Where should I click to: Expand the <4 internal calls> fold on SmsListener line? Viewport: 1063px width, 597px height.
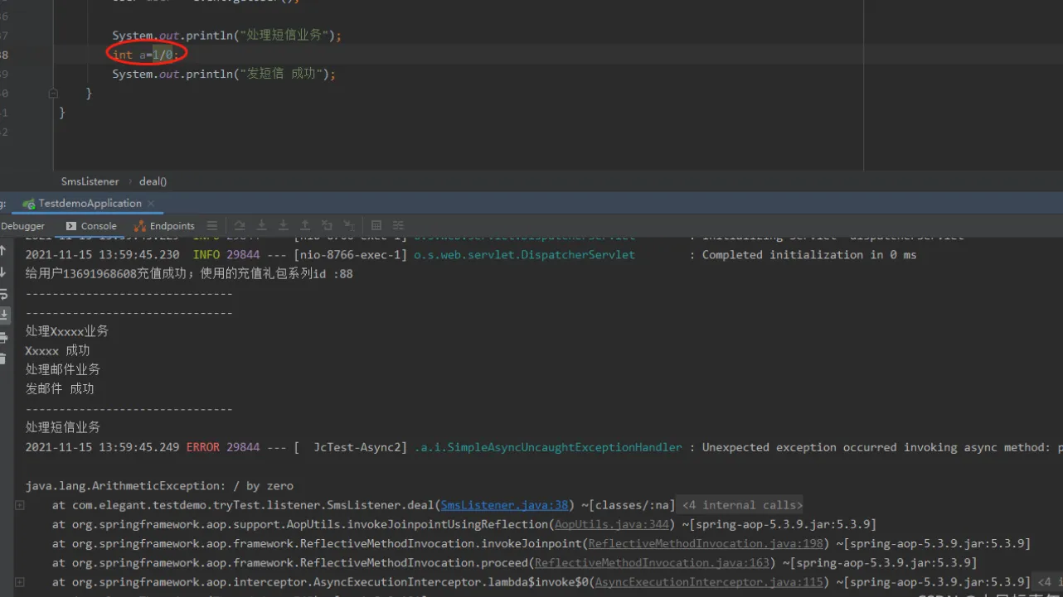pyautogui.click(x=742, y=505)
